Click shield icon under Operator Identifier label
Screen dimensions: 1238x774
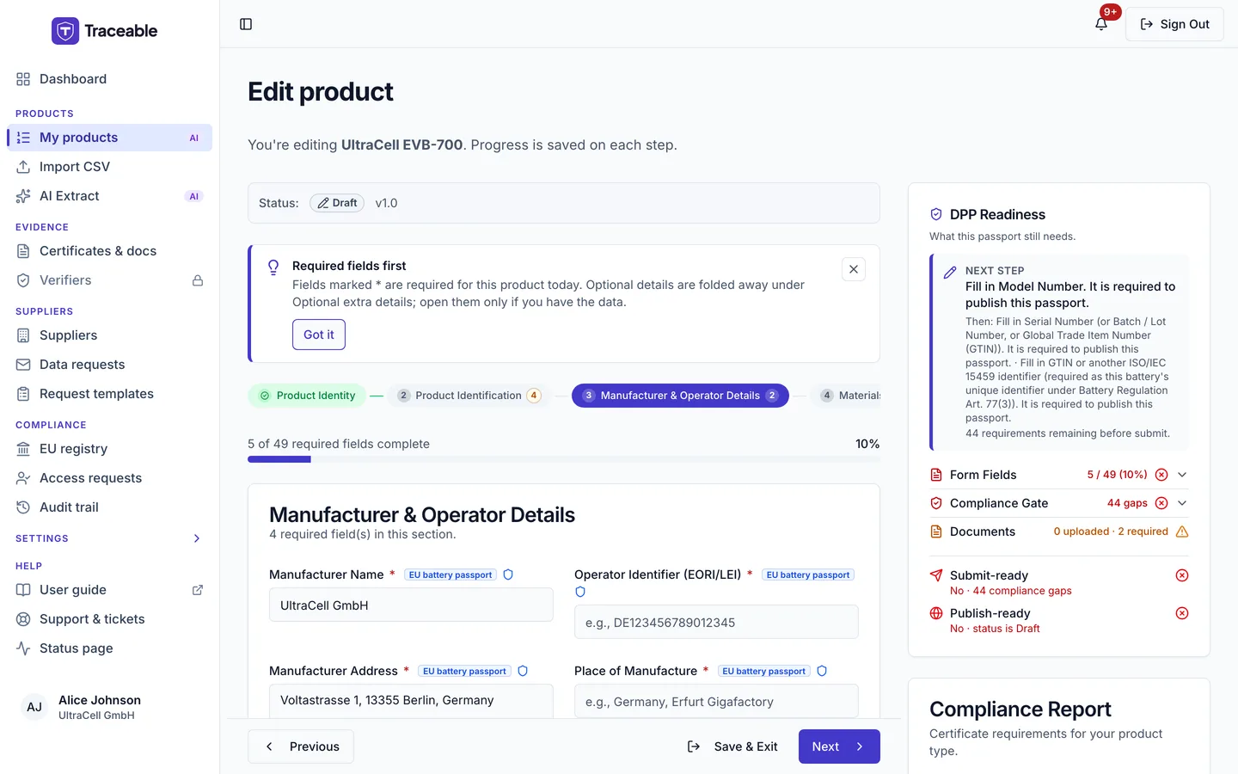[x=580, y=592]
